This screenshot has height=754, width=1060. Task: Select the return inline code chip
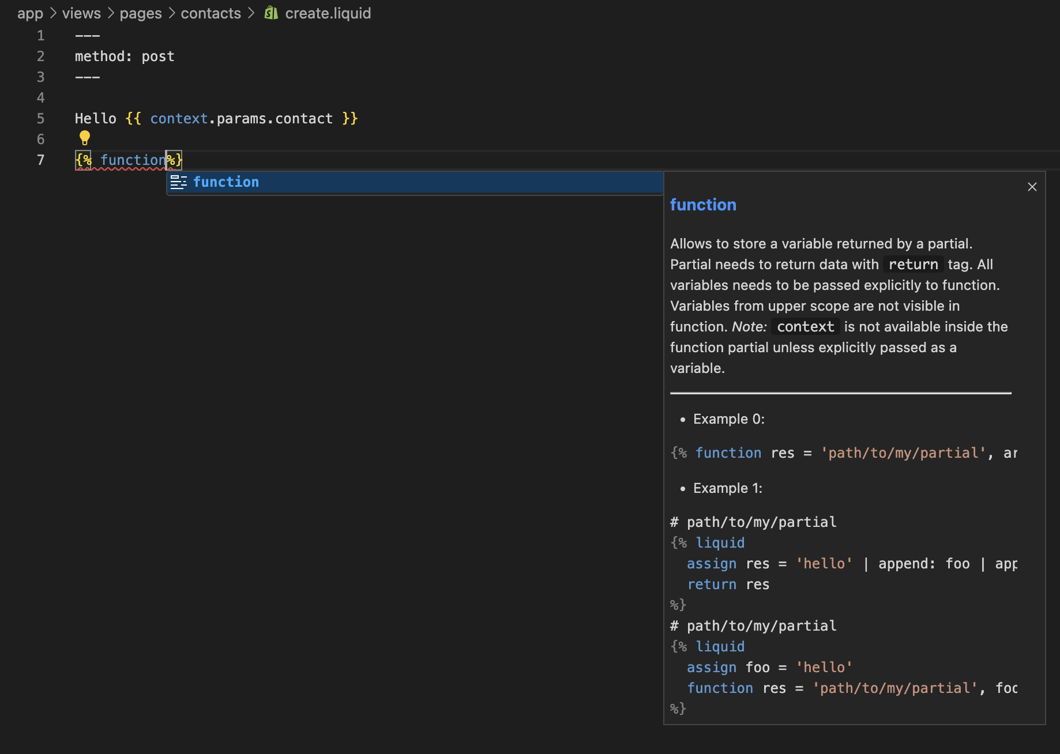[912, 264]
